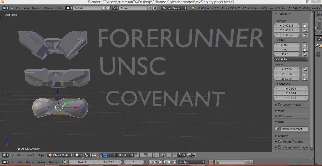The width and height of the screenshot is (322, 166).
Task: Render an OpenGL image of viewport
Action: [x=189, y=155]
